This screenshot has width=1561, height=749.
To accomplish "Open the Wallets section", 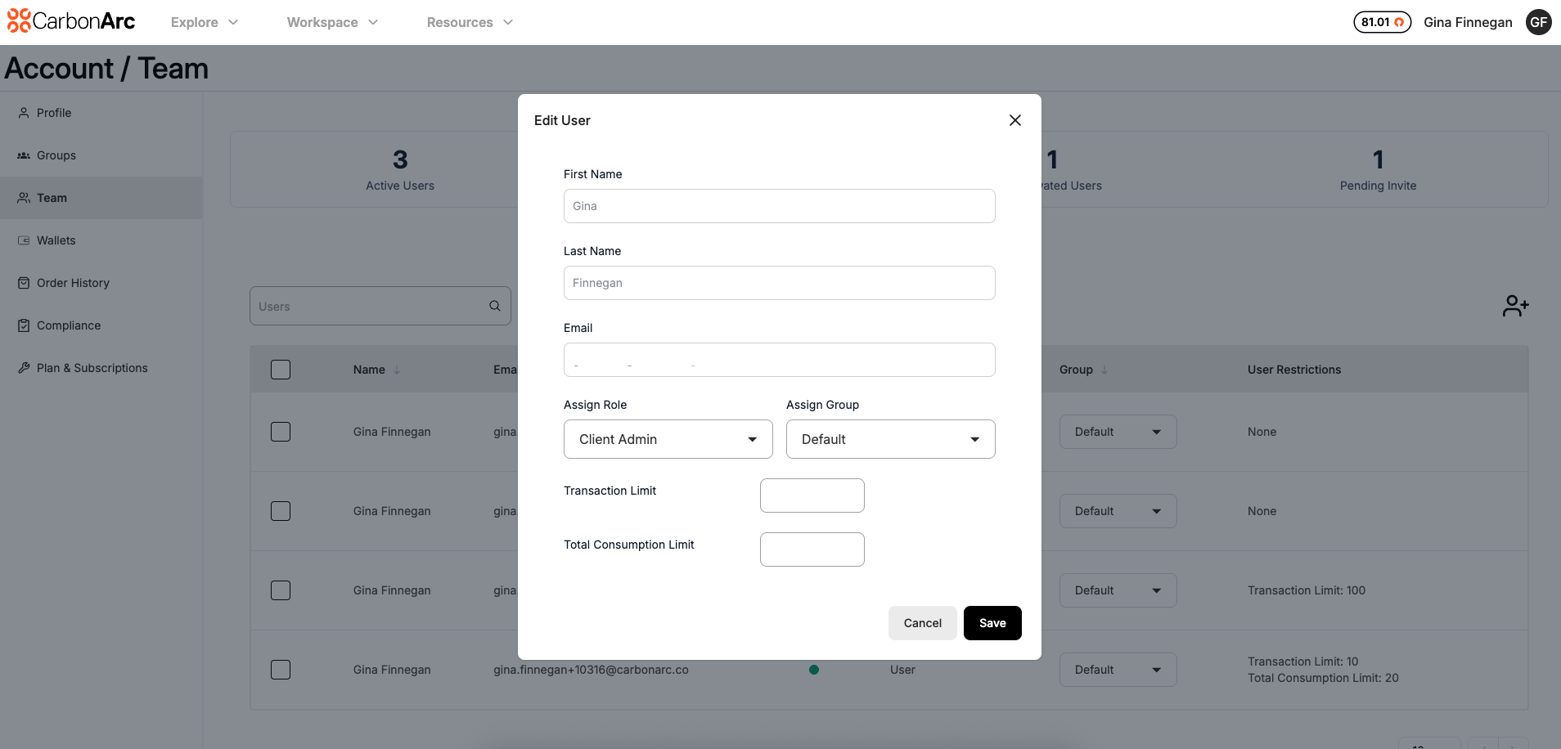I will [56, 240].
